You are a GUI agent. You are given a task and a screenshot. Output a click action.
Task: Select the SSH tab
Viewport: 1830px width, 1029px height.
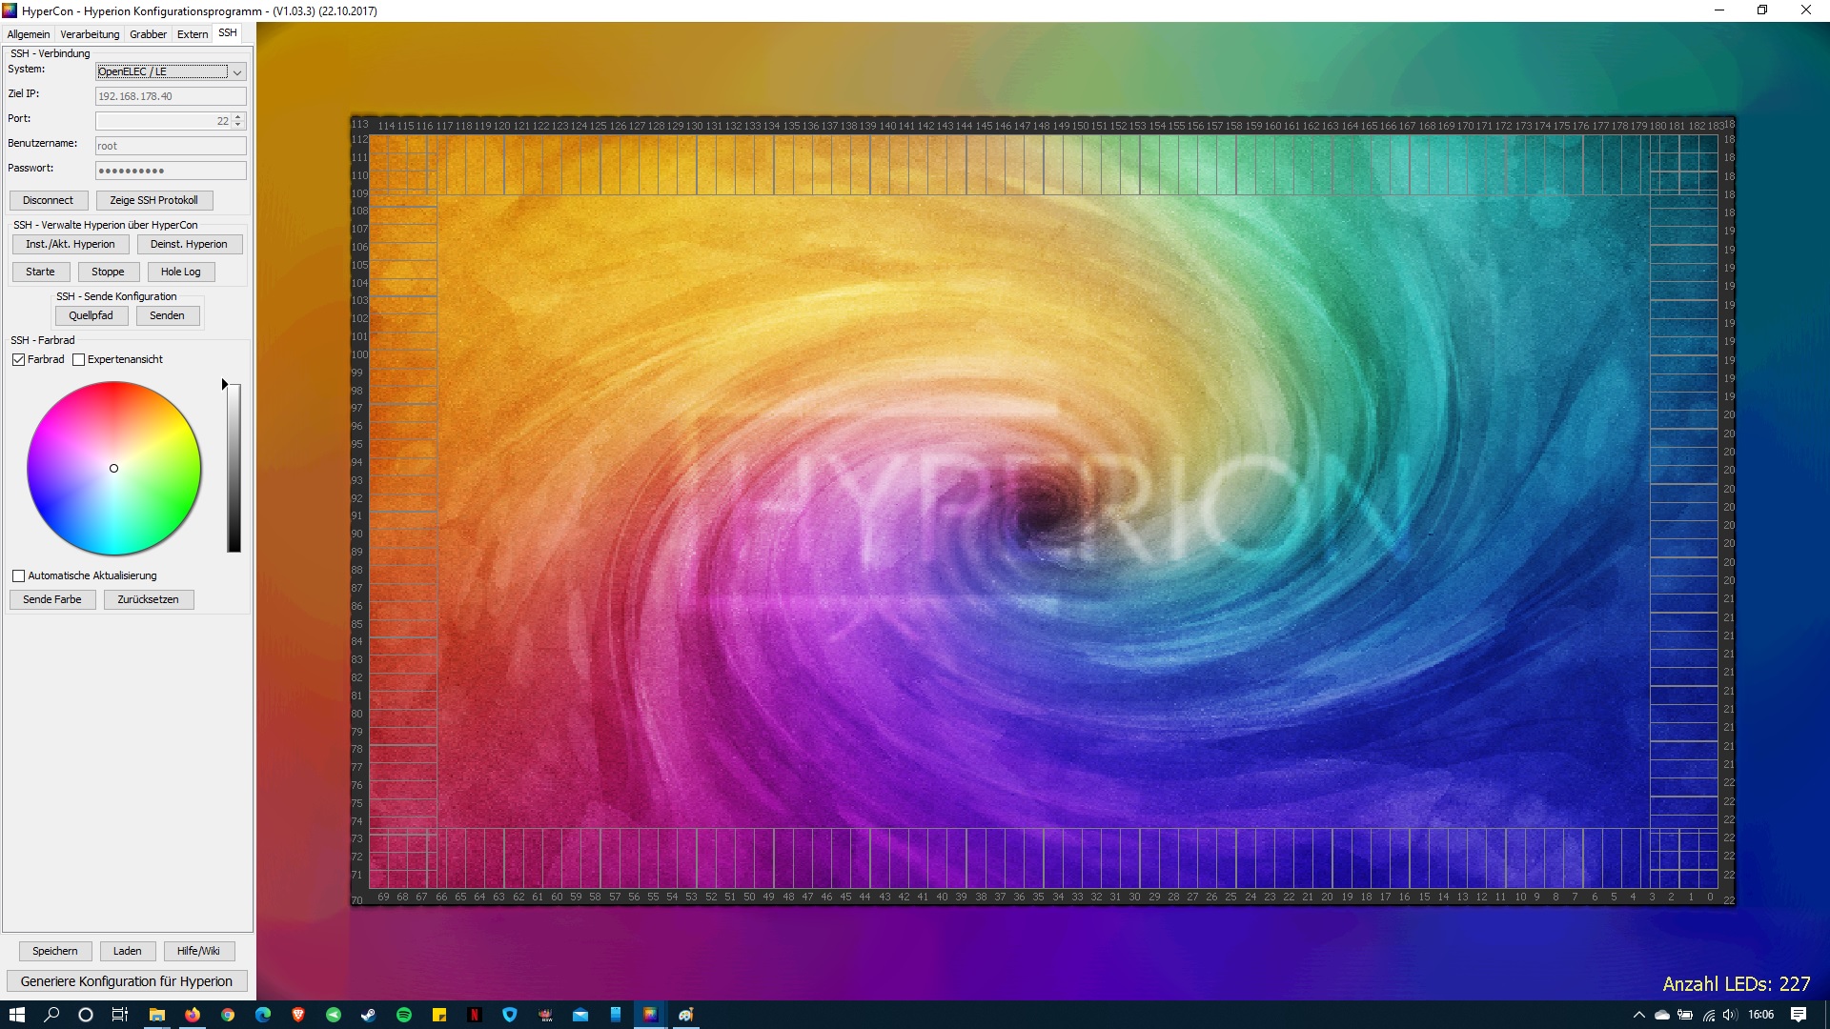[x=227, y=33]
